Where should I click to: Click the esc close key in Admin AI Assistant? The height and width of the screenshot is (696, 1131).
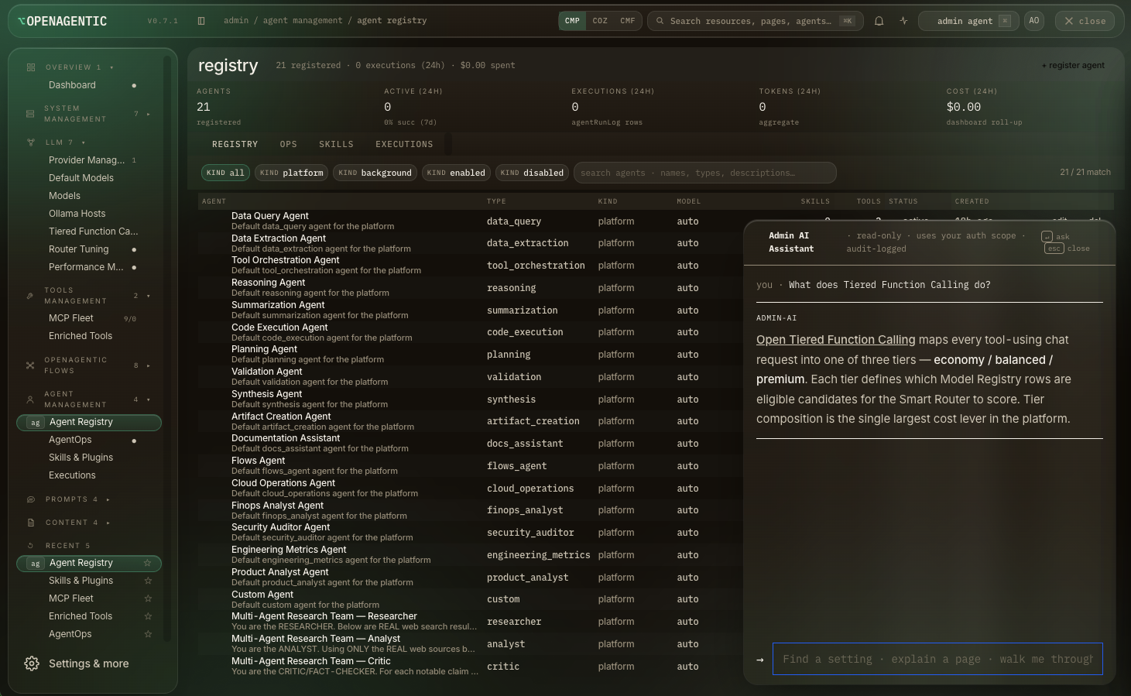point(1054,249)
